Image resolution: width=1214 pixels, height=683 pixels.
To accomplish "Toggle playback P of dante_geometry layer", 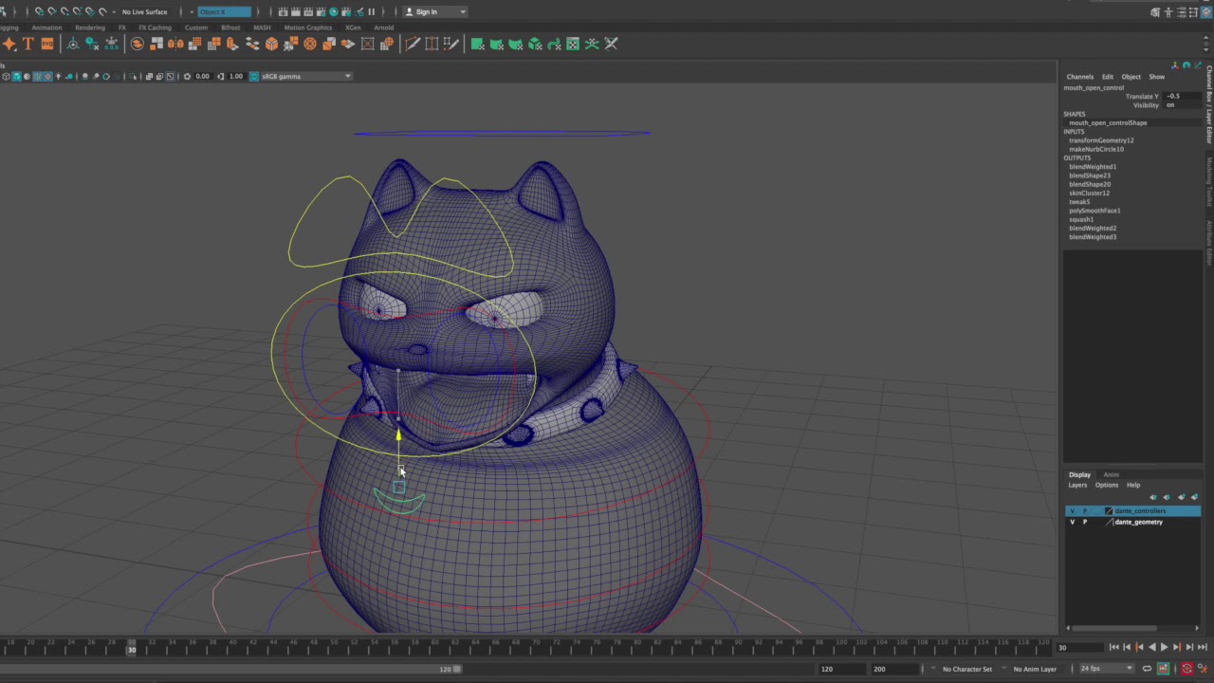I will tap(1085, 522).
